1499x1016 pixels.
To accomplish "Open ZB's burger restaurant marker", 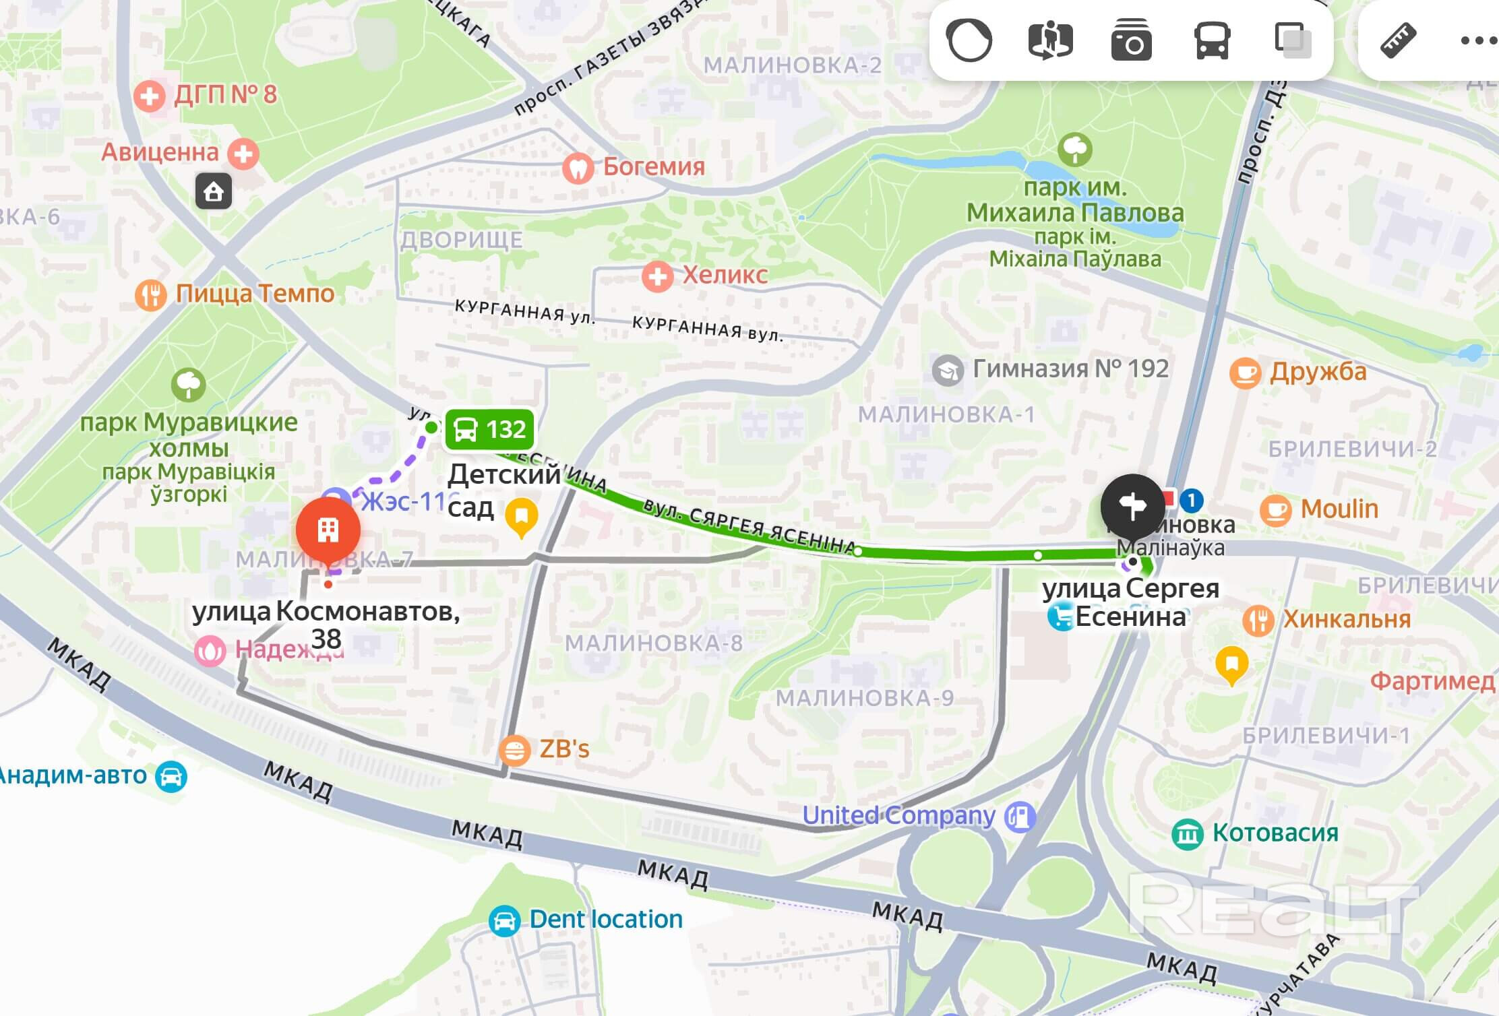I will pyautogui.click(x=514, y=750).
